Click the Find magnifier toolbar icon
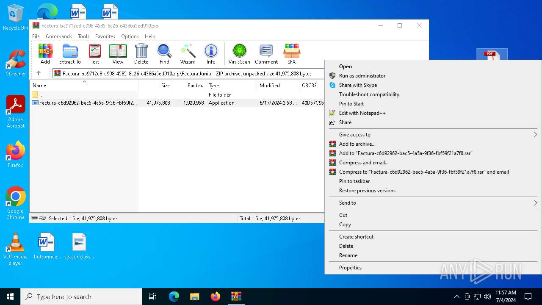 coord(164,54)
